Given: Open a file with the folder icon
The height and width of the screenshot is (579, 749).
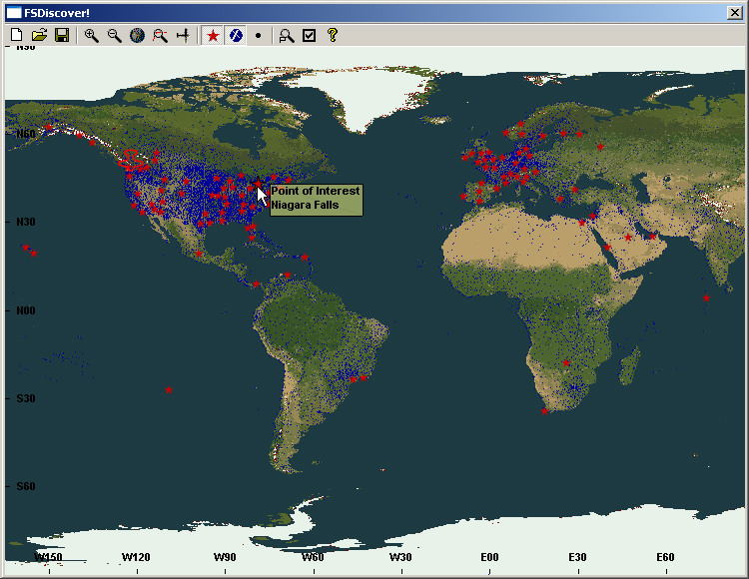Looking at the screenshot, I should click(39, 35).
